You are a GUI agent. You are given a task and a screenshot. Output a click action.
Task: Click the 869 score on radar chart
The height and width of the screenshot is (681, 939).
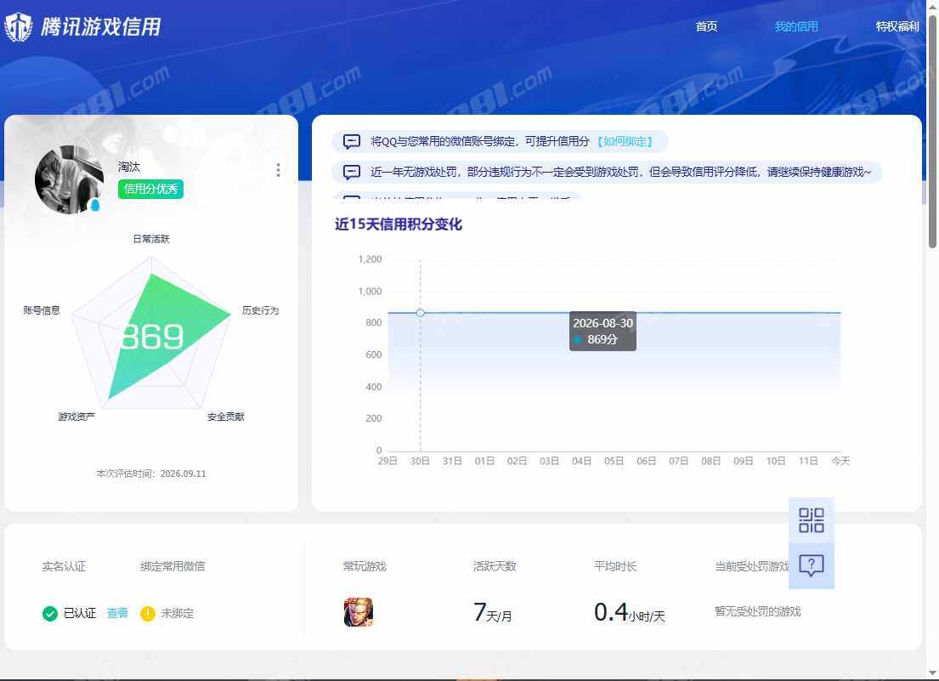coord(151,337)
